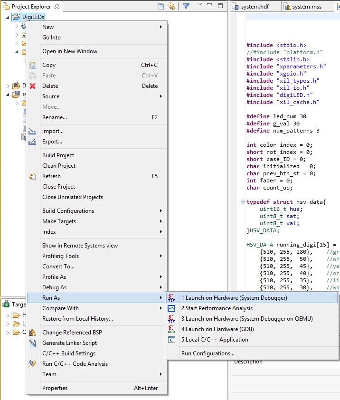340x400 pixels.
Task: Click the Description column header
Action: point(248,362)
